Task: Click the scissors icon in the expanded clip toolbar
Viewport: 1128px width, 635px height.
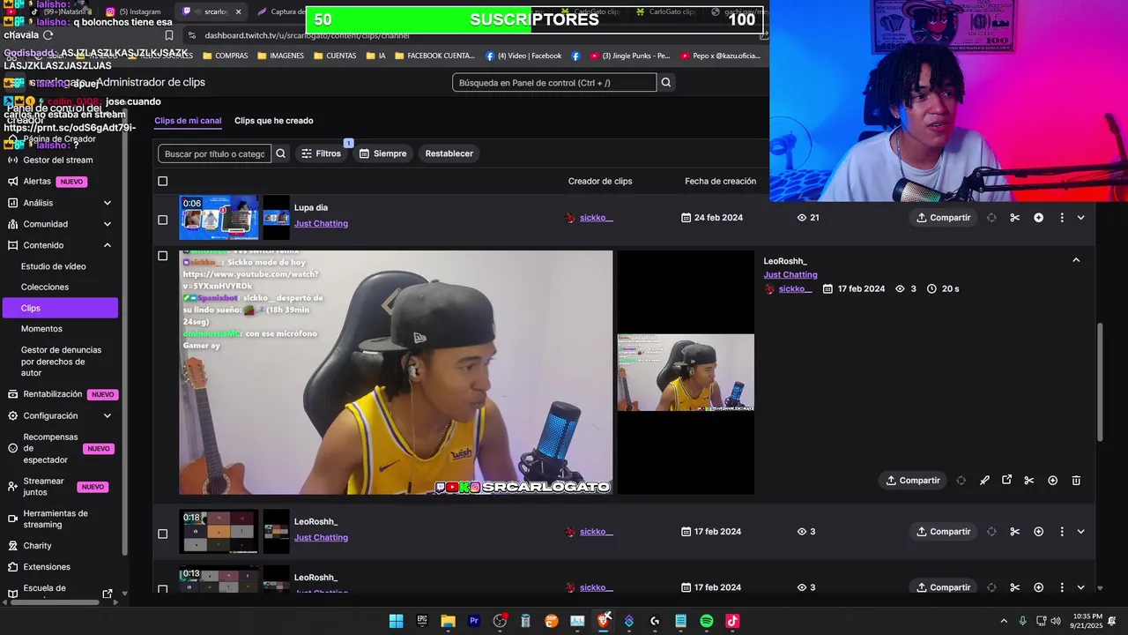Action: point(1029,481)
